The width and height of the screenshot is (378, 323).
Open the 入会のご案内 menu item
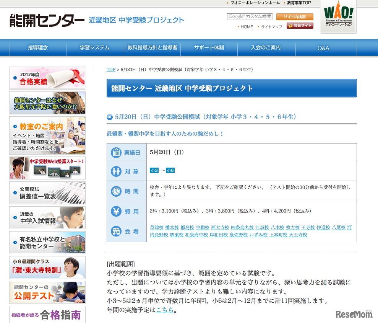click(266, 47)
